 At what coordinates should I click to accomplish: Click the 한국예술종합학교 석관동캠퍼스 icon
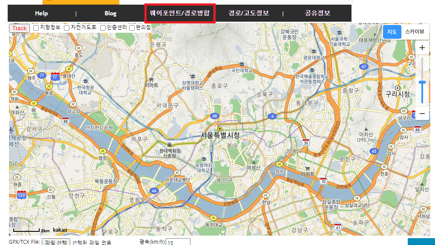[x=312, y=70]
